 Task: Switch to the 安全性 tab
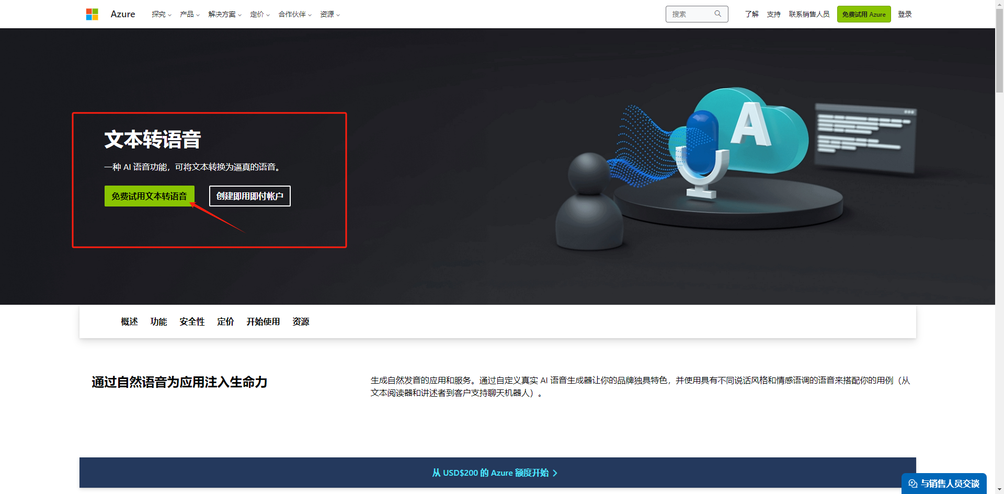tap(192, 321)
